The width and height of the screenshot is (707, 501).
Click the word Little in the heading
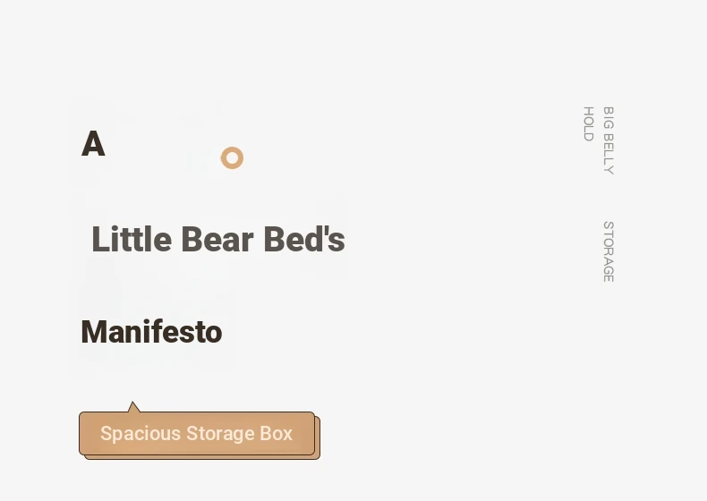pyautogui.click(x=132, y=240)
